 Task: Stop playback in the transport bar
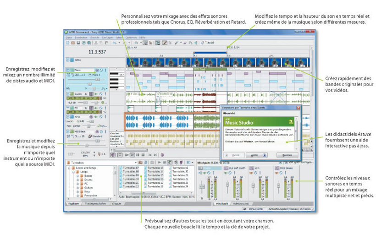[143, 155]
